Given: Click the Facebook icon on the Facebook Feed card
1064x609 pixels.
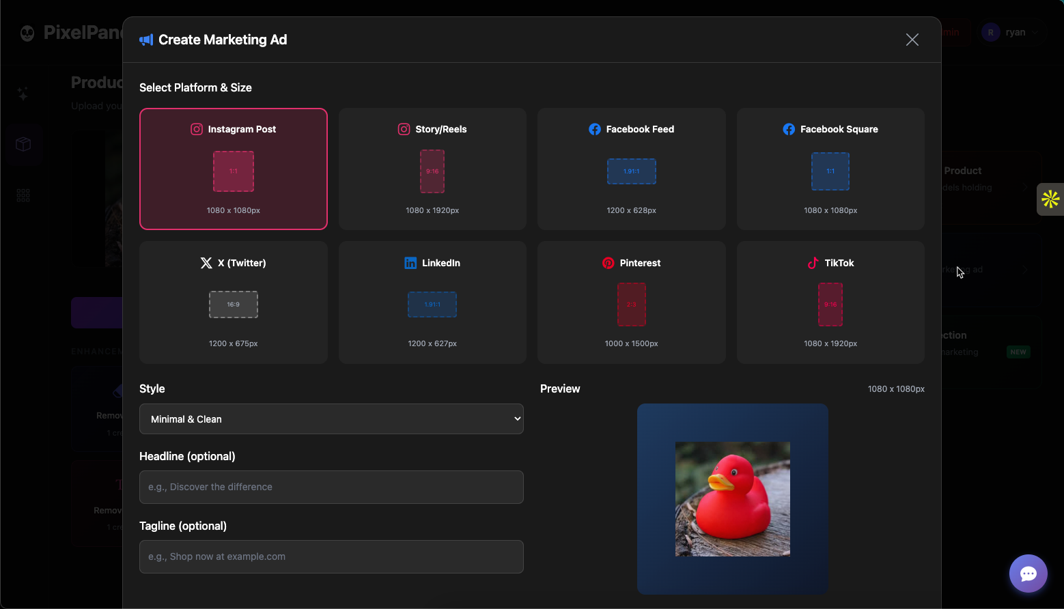Looking at the screenshot, I should (595, 129).
